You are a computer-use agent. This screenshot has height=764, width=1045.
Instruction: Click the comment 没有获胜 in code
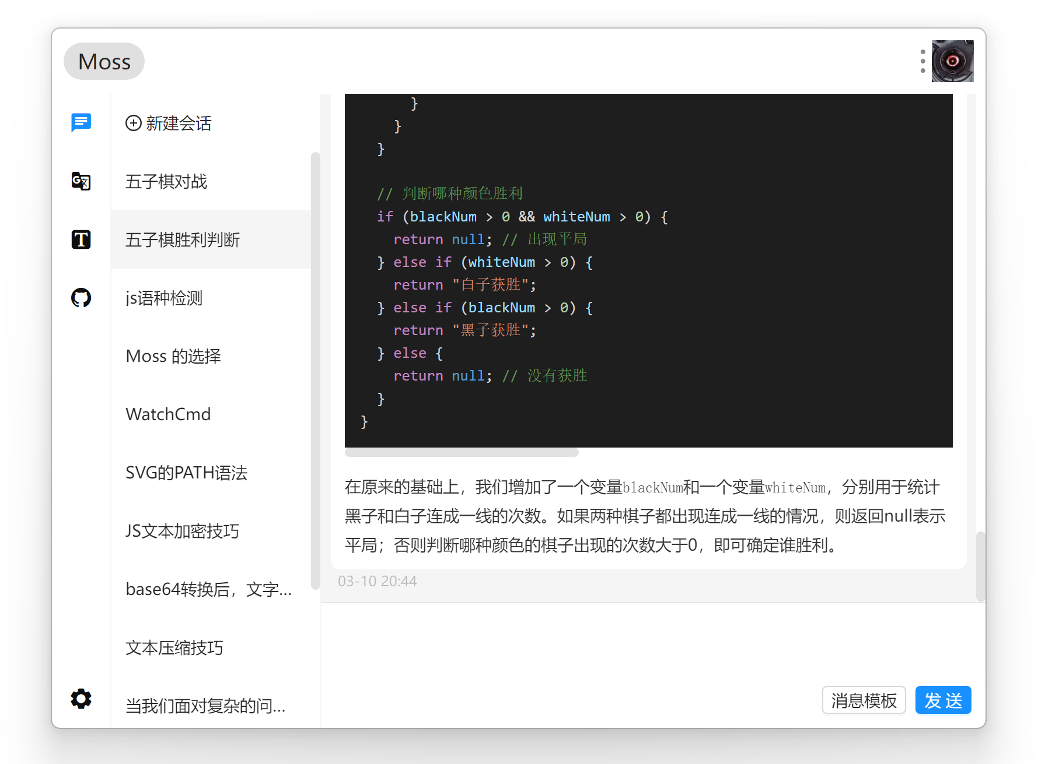click(x=544, y=375)
